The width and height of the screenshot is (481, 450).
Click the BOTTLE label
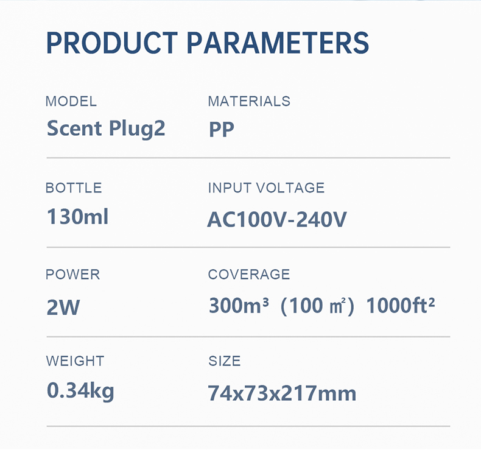coord(74,188)
